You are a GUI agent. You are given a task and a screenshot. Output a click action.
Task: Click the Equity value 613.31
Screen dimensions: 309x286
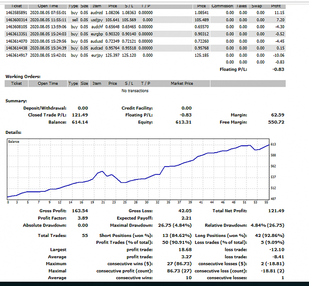tap(183, 122)
